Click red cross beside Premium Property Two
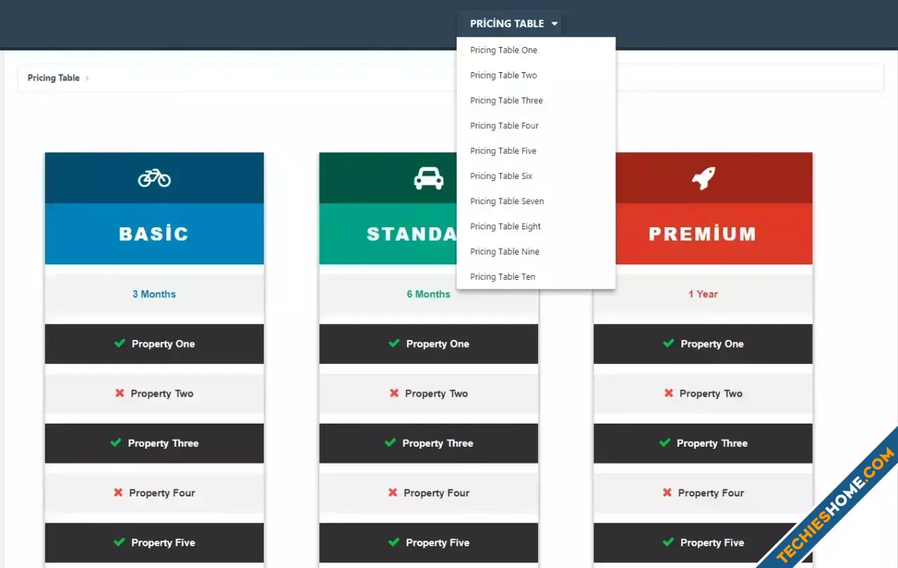The height and width of the screenshot is (568, 898). pyautogui.click(x=669, y=393)
